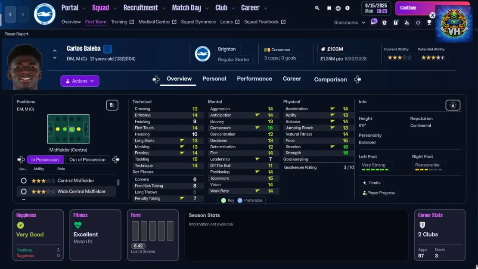Image resolution: width=478 pixels, height=269 pixels.
Task: Open the 9+ messages bubble icon
Action: click(x=374, y=22)
